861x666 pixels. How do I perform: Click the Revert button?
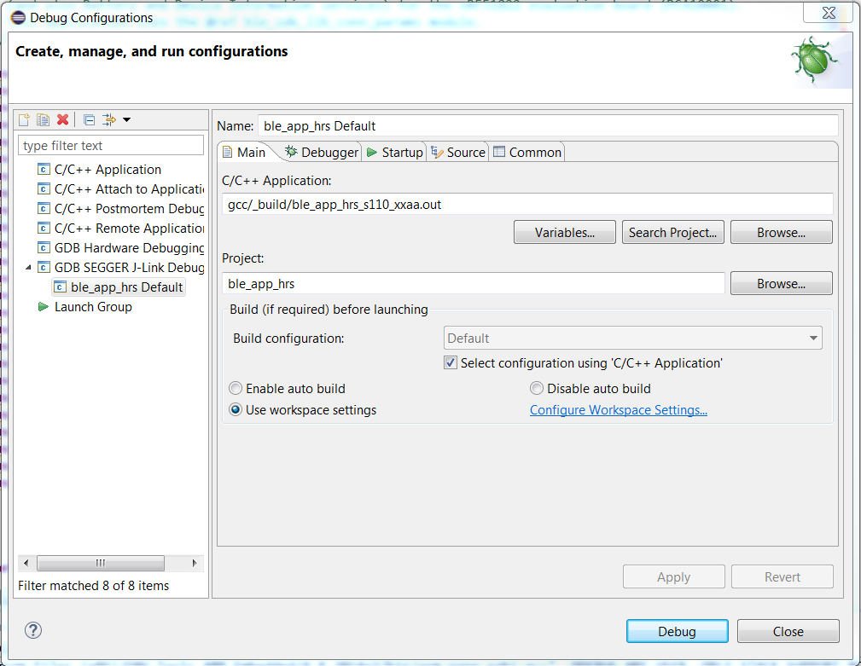tap(782, 576)
